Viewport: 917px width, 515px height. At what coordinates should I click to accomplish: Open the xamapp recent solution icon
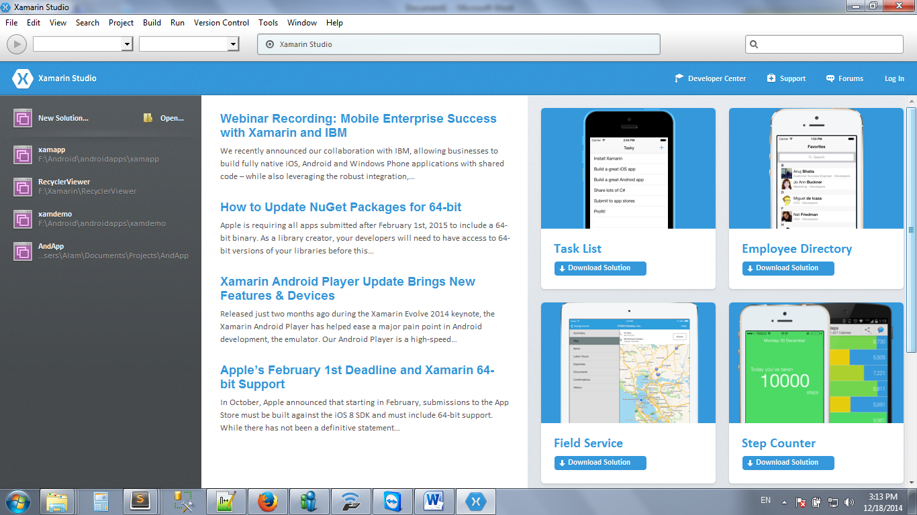(x=23, y=155)
